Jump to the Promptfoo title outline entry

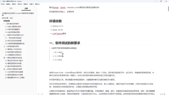[x=18, y=14]
